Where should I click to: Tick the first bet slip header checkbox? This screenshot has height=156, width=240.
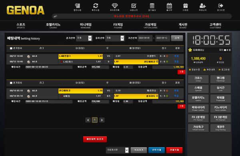[11, 48]
